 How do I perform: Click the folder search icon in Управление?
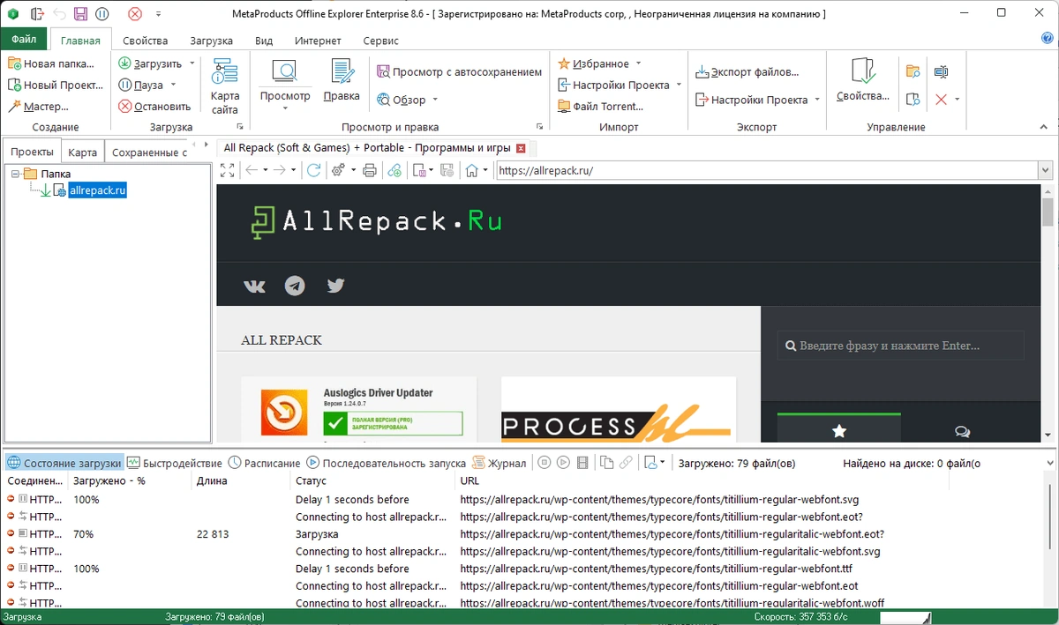[x=913, y=71]
